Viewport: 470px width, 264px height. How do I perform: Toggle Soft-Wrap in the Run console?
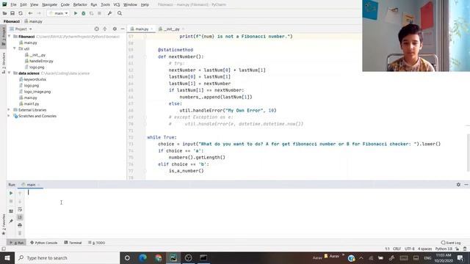20,209
